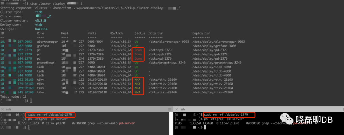Screen dimensions: 344x135
Task: Click the N/A status of 245:20160
Action: tap(137, 93)
